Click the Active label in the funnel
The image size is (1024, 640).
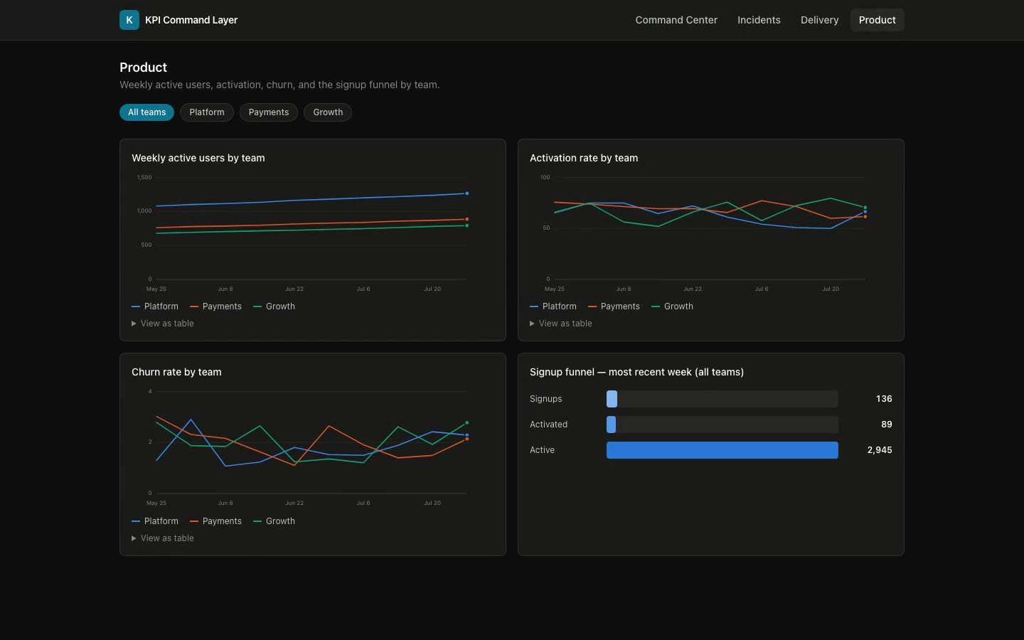tap(542, 450)
